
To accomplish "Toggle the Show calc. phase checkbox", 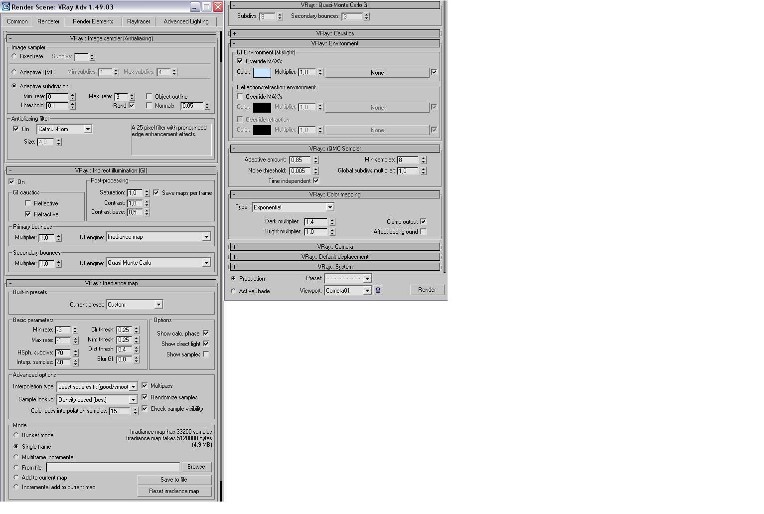I will pos(206,333).
